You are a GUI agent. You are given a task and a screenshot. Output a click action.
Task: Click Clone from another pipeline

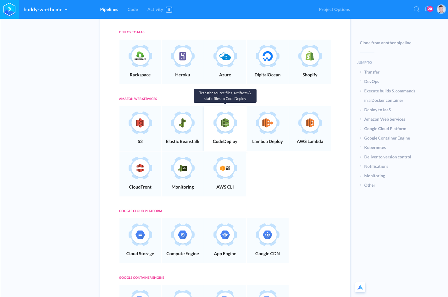tap(385, 43)
